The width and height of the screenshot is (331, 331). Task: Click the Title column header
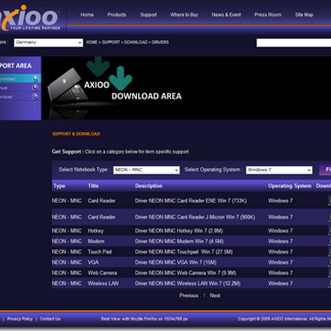[x=93, y=186]
